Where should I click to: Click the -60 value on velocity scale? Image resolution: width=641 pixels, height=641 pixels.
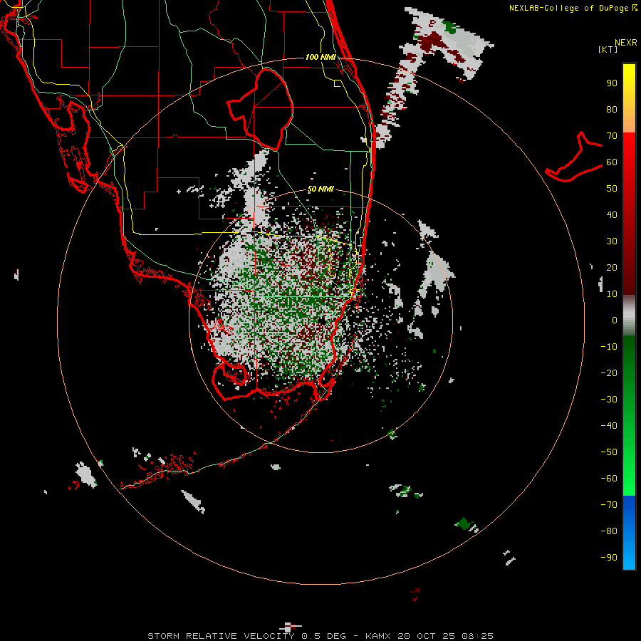(x=609, y=479)
